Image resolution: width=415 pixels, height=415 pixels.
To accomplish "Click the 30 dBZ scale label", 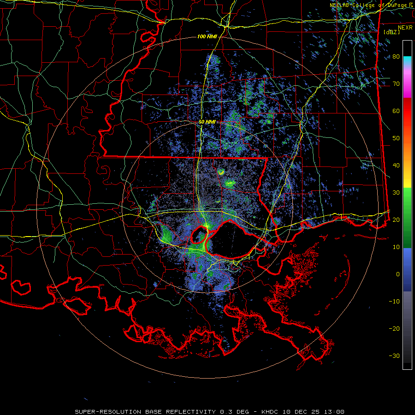I will pos(396,193).
